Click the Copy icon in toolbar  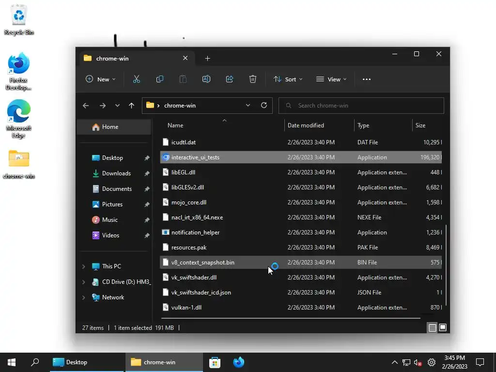[160, 79]
